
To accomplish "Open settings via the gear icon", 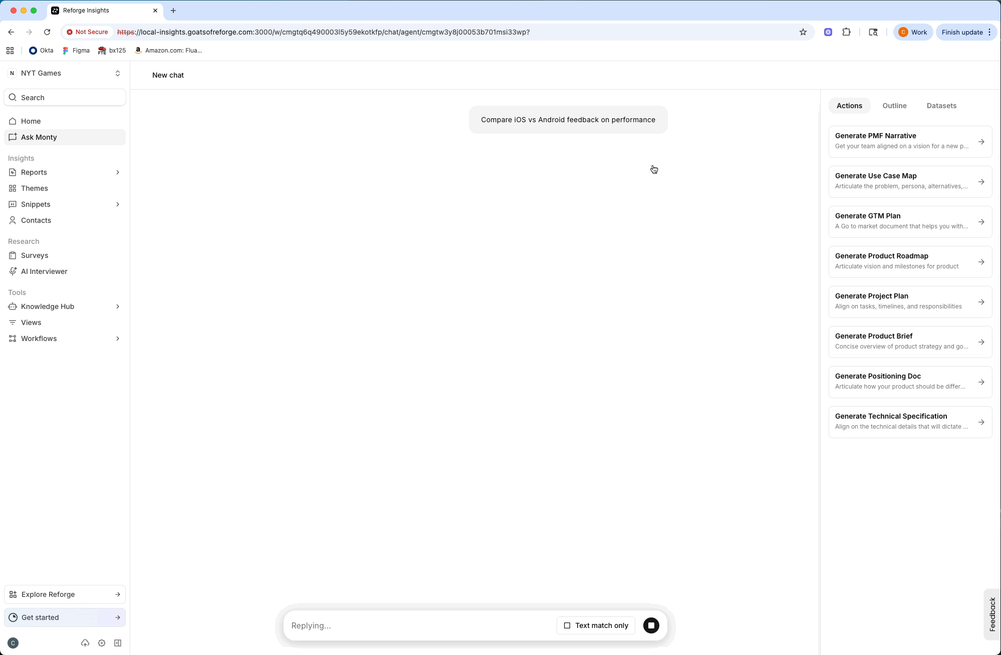I will click(x=102, y=643).
